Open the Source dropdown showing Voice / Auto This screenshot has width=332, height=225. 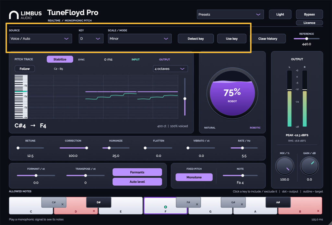coord(41,39)
